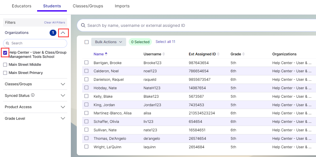Open the Imports tab

[x=122, y=6]
